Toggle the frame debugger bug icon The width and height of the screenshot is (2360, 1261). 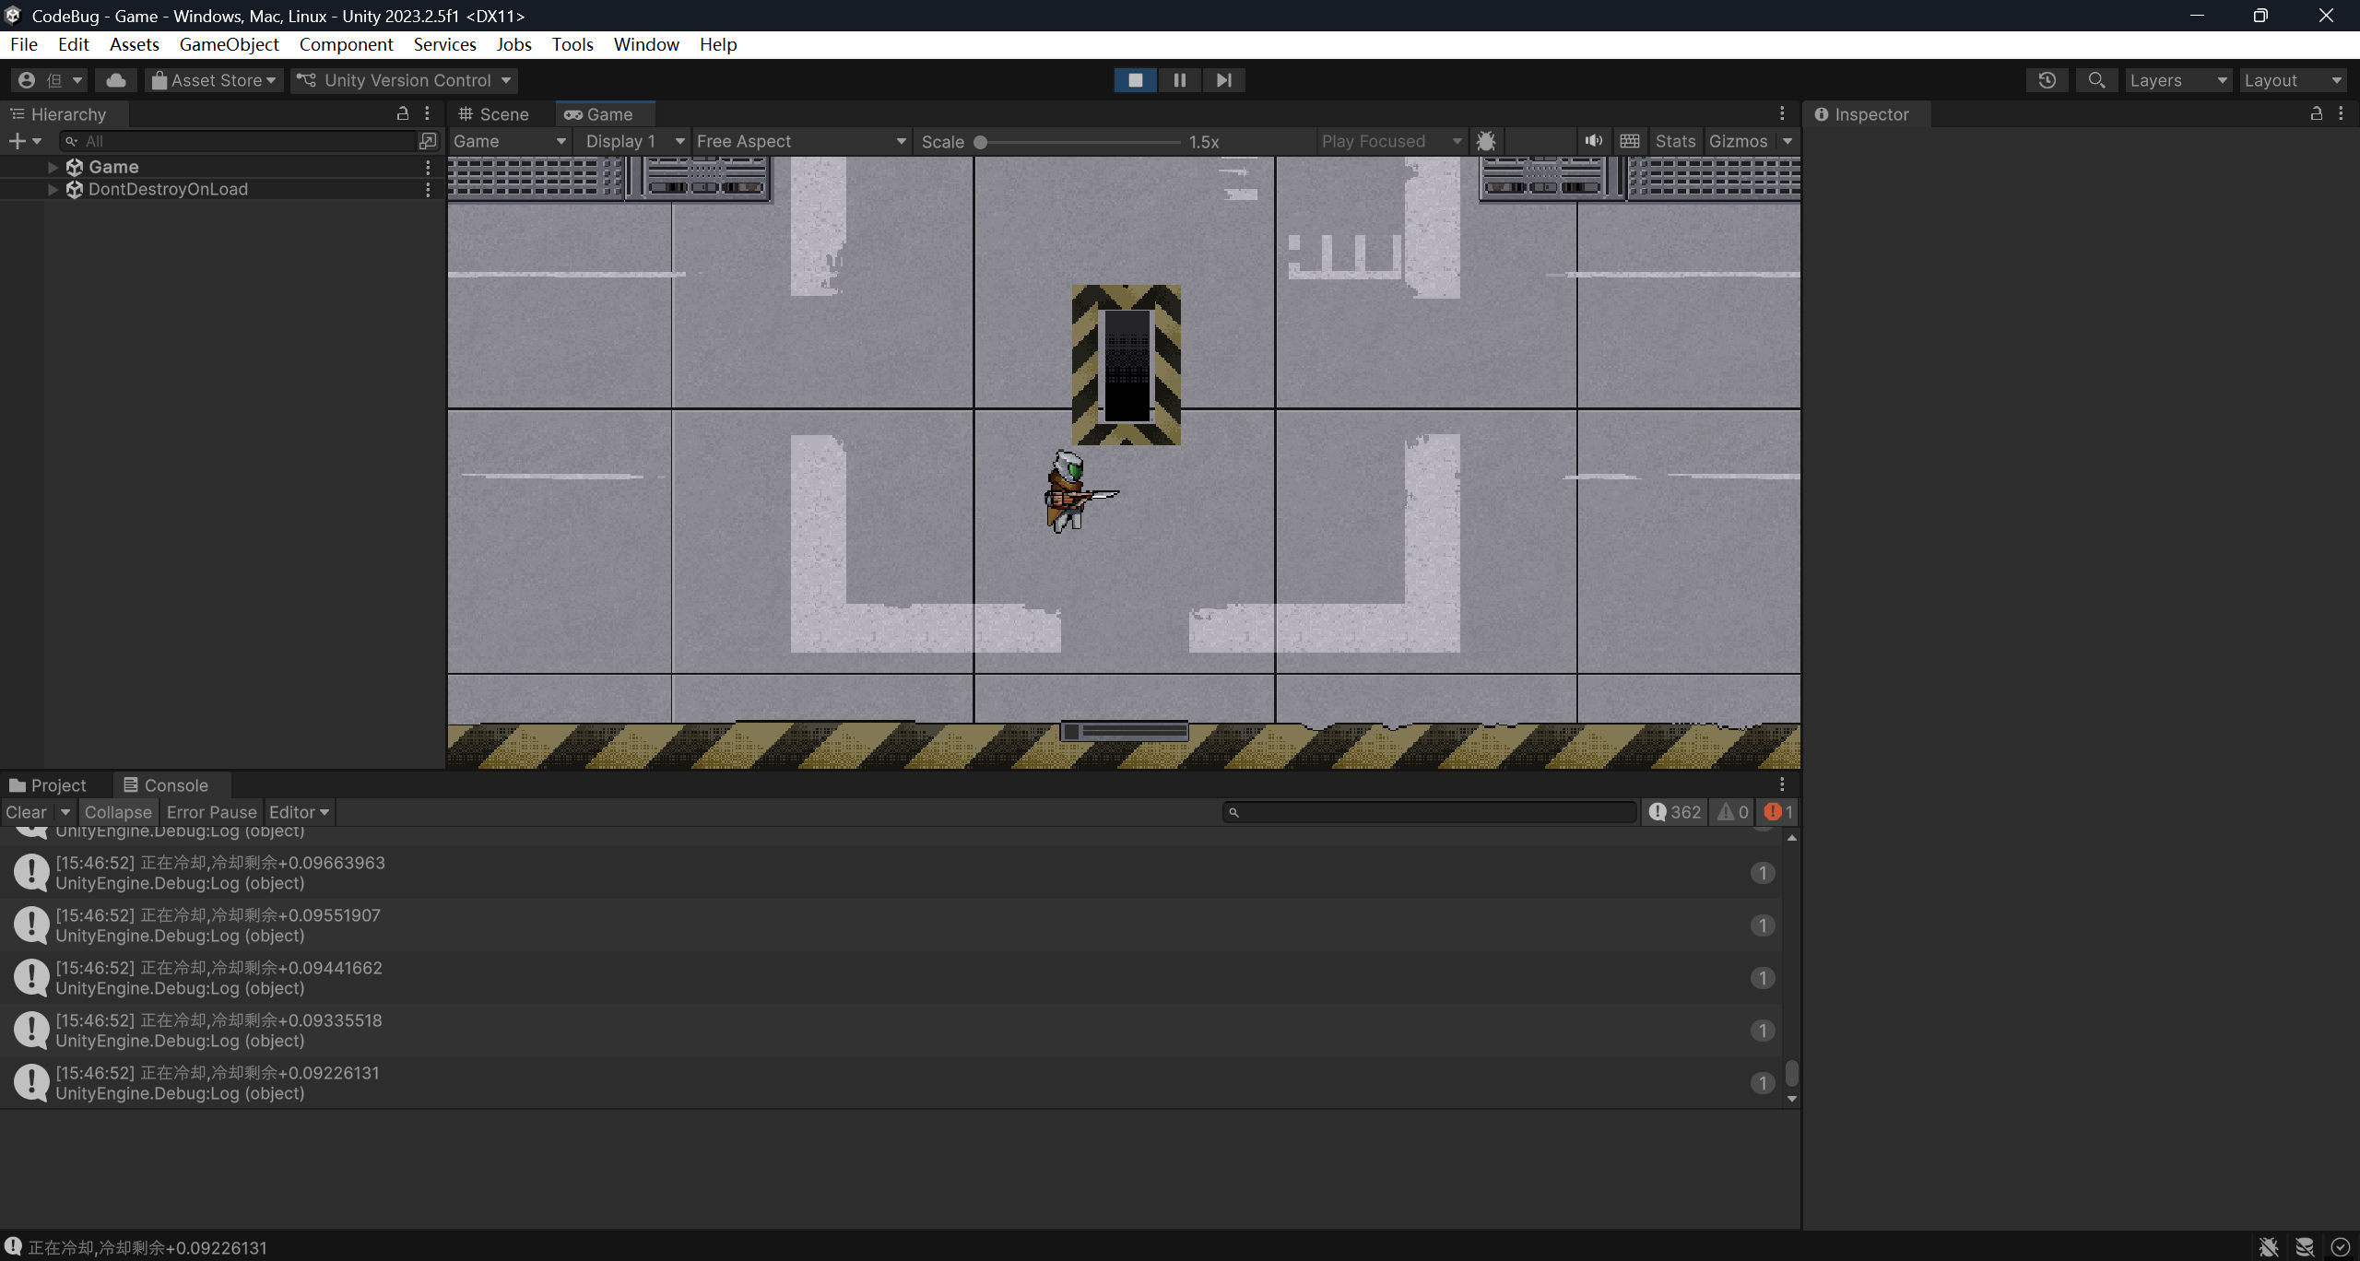[x=1485, y=141]
